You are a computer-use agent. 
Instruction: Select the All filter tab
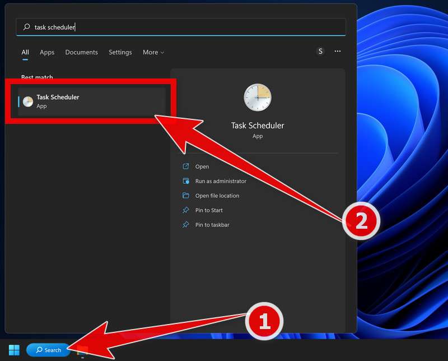click(x=25, y=52)
